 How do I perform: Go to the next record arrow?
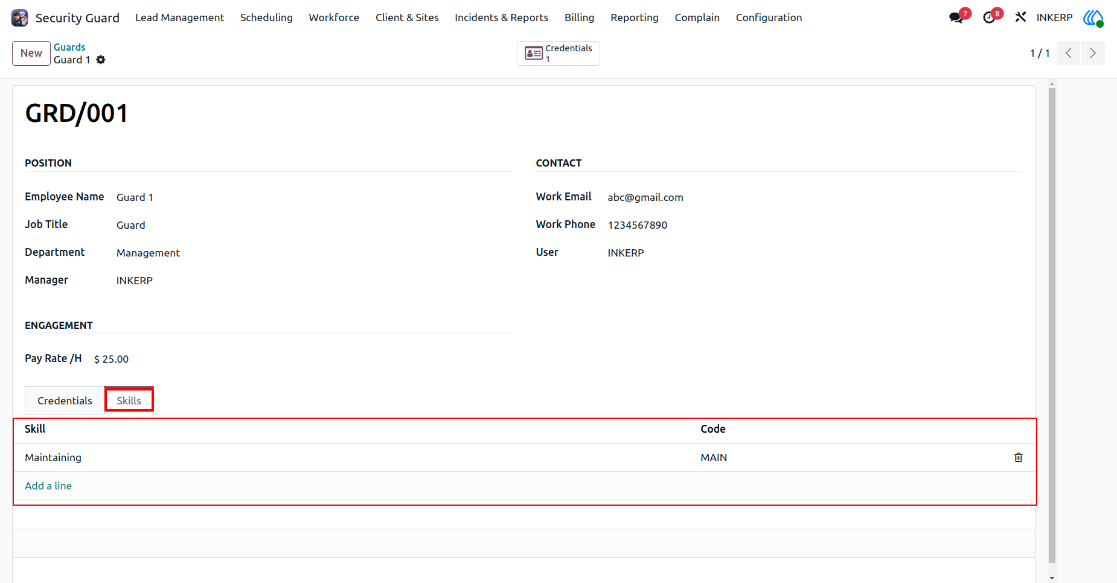(x=1093, y=53)
